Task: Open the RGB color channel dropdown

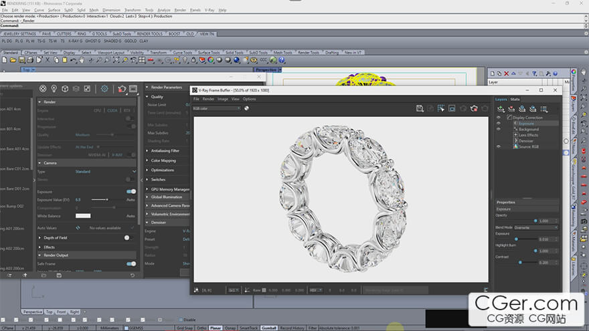Action: [x=216, y=108]
